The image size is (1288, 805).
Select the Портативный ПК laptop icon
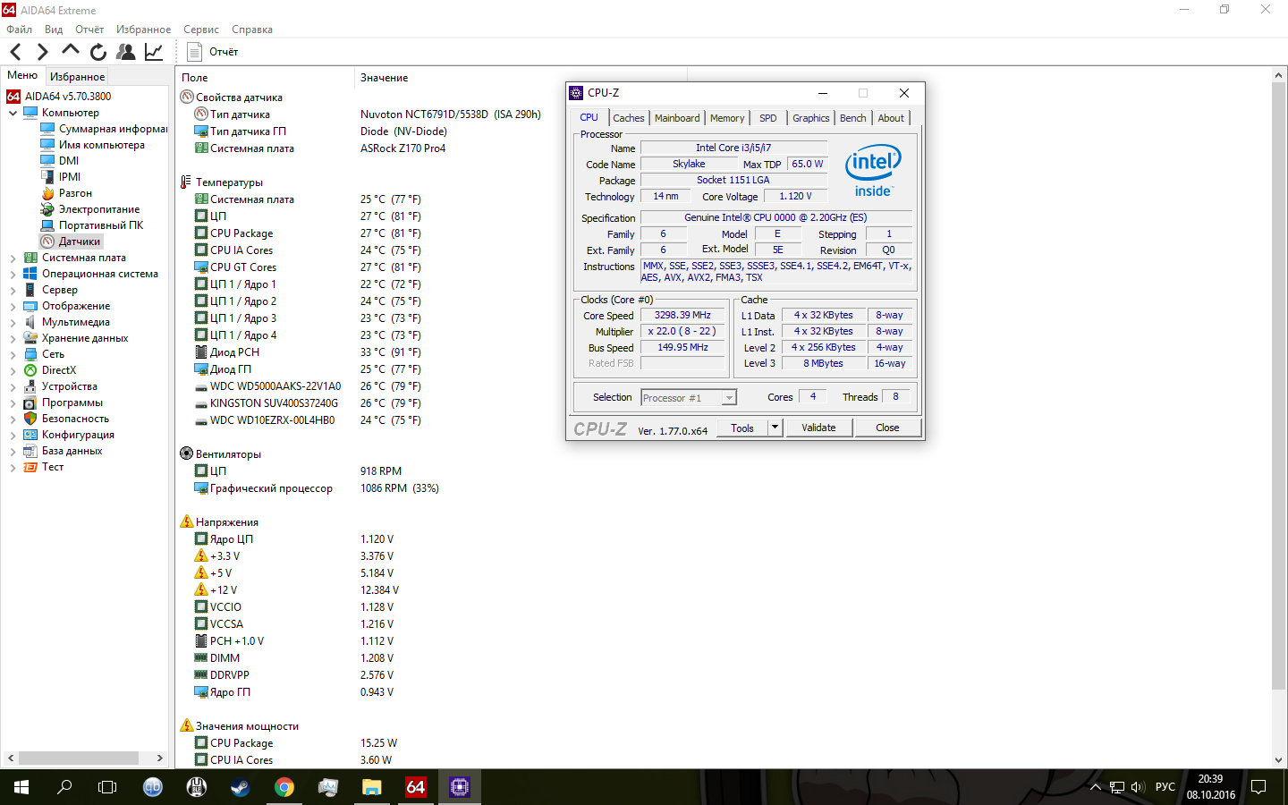click(x=47, y=225)
